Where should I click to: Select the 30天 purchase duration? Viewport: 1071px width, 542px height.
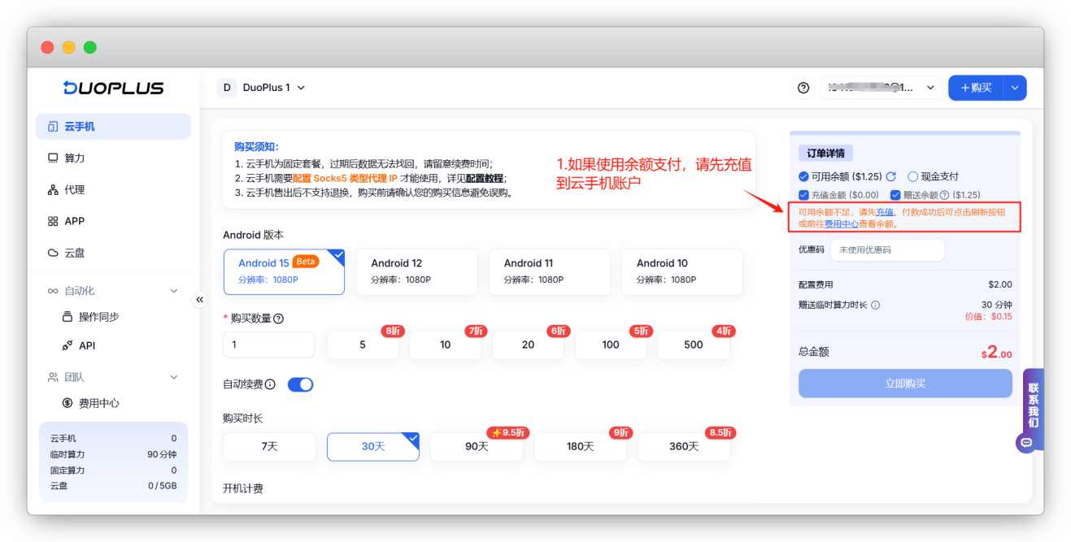[x=373, y=447]
